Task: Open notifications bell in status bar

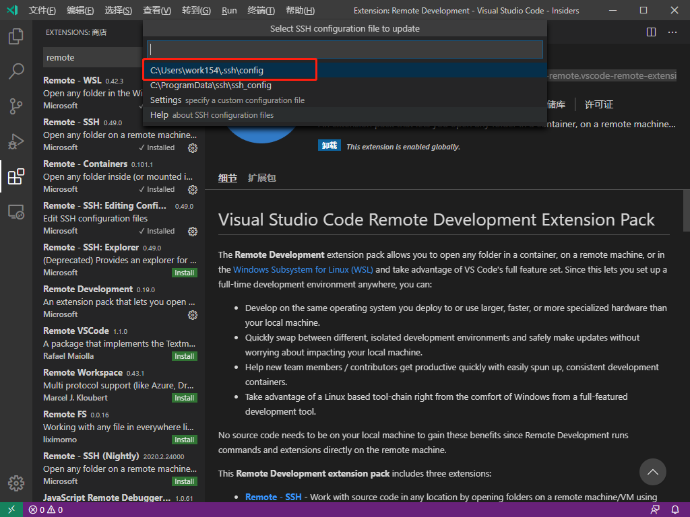Action: point(675,510)
